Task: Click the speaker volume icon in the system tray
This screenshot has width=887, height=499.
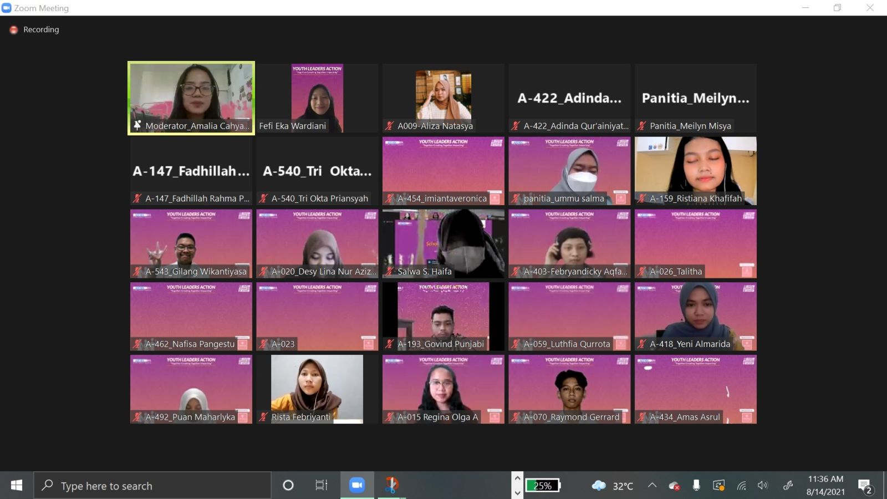Action: (762, 485)
